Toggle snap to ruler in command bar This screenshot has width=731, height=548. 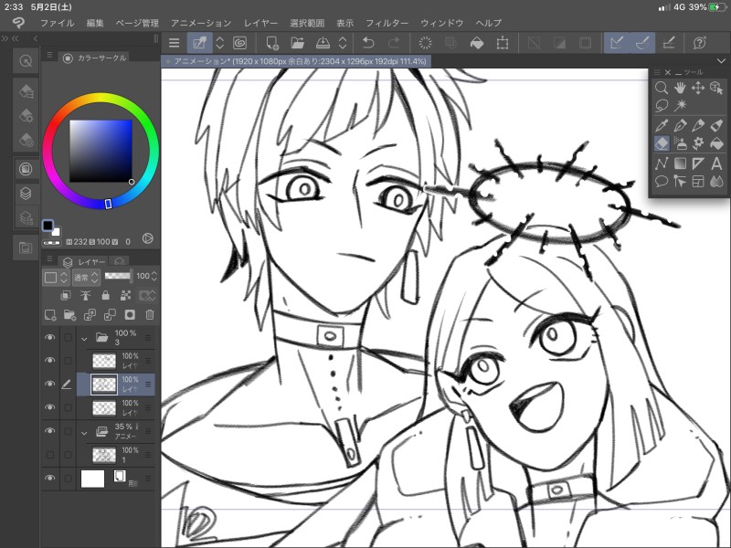[x=617, y=43]
